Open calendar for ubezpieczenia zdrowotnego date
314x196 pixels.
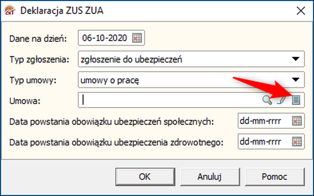point(297,142)
